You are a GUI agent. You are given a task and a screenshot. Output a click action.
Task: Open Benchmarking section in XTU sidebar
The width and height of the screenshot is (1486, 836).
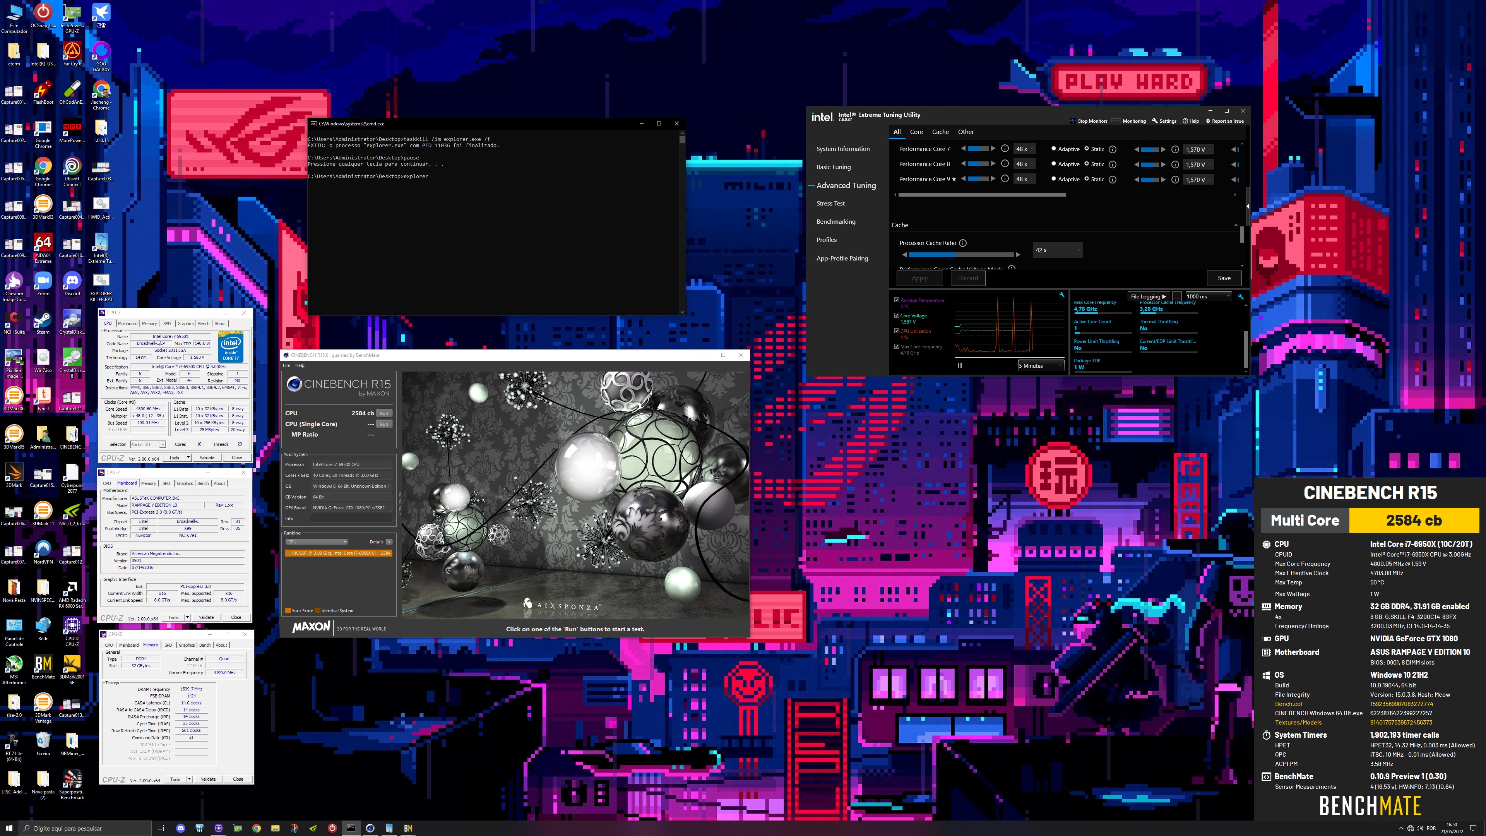[836, 222]
